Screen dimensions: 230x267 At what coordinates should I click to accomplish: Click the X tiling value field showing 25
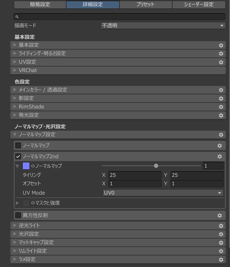(134, 175)
